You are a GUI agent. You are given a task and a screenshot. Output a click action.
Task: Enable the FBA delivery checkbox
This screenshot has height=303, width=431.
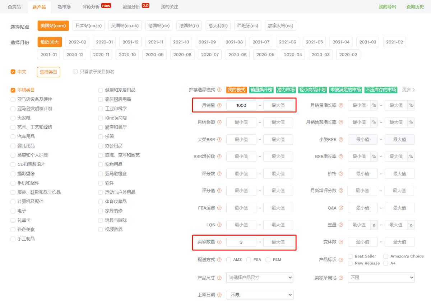tap(249, 259)
